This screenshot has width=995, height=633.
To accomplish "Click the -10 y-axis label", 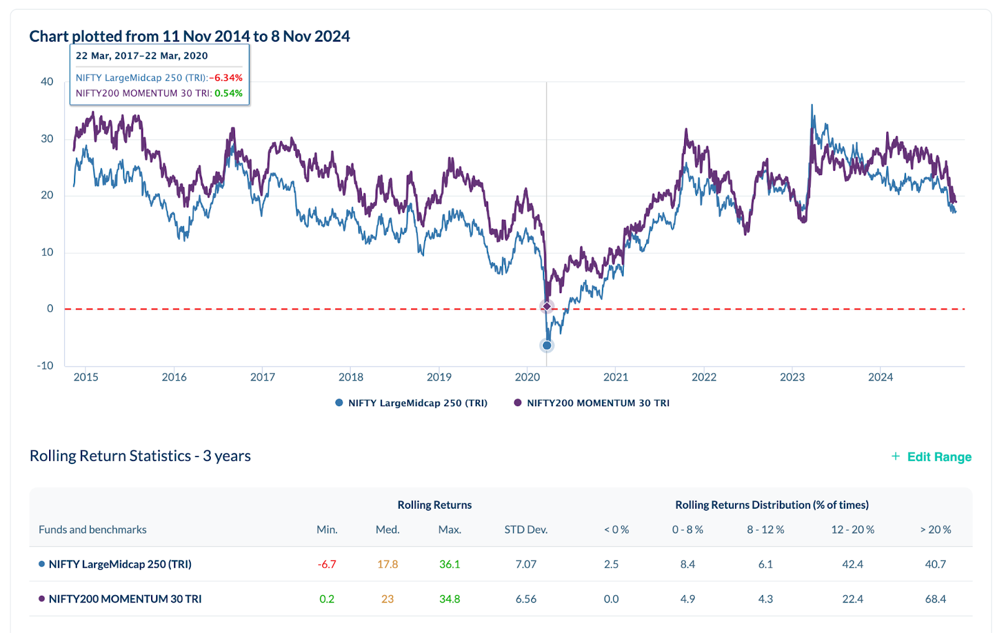I will (45, 365).
